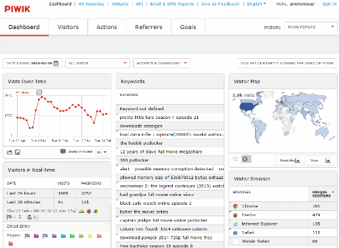Select 'downloads anzeigen' keyword row
This screenshot has width=339, height=248.
[170, 126]
